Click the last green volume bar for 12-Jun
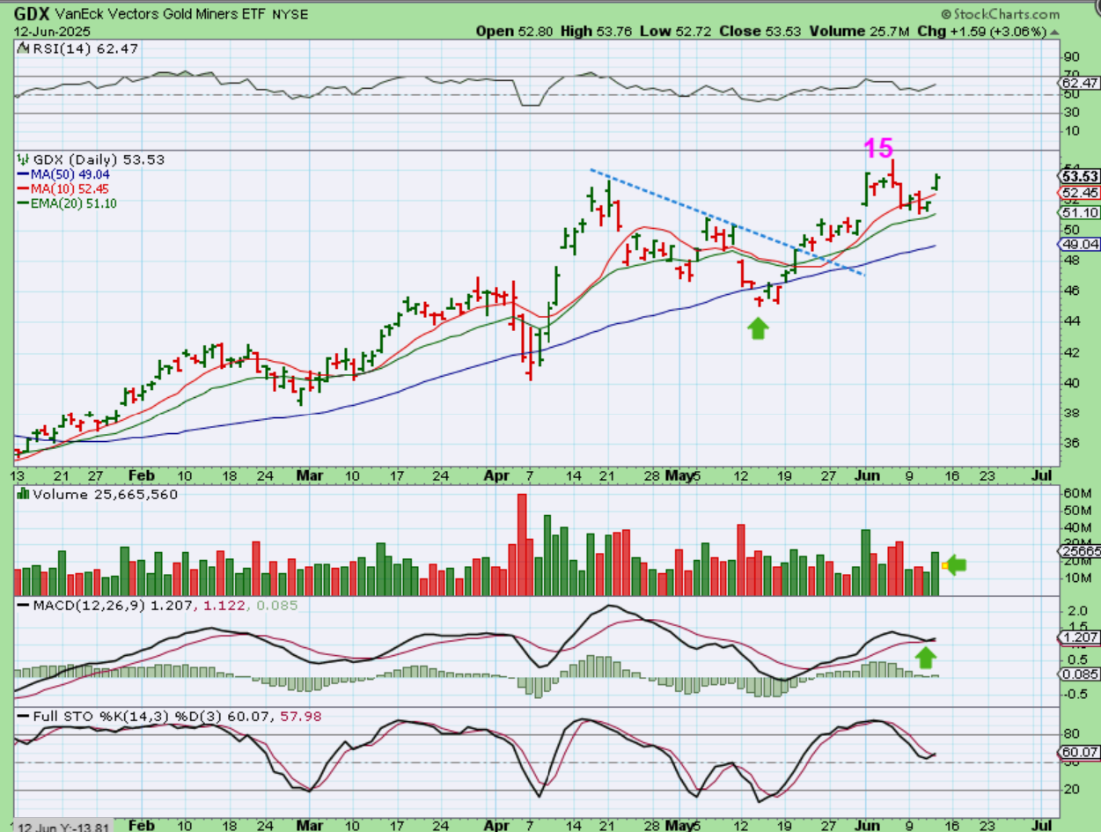Screen dimensions: 1101x832 [935, 574]
